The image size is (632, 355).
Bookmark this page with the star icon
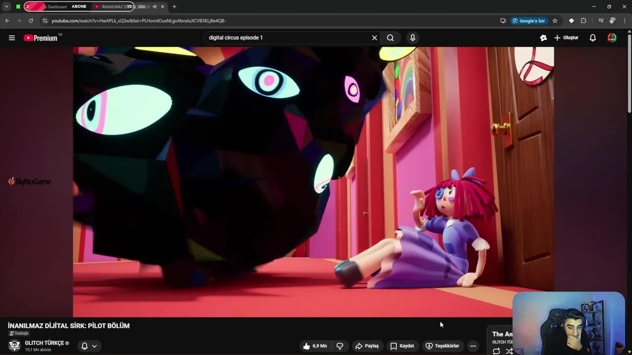click(555, 21)
